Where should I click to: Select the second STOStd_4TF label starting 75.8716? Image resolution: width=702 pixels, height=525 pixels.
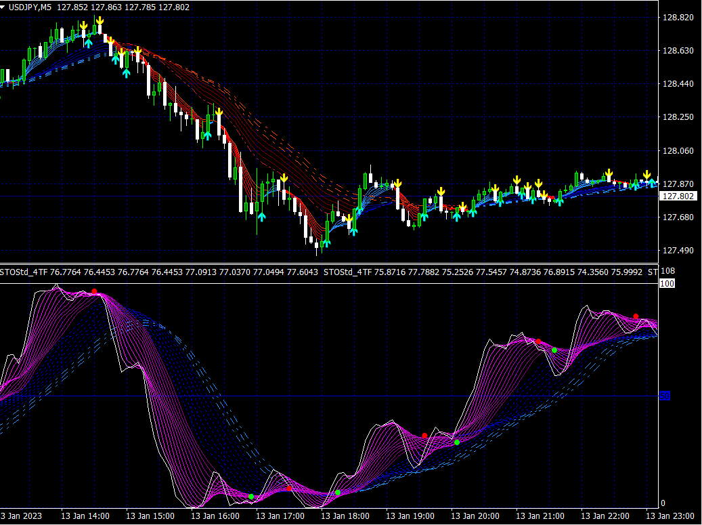483,272
